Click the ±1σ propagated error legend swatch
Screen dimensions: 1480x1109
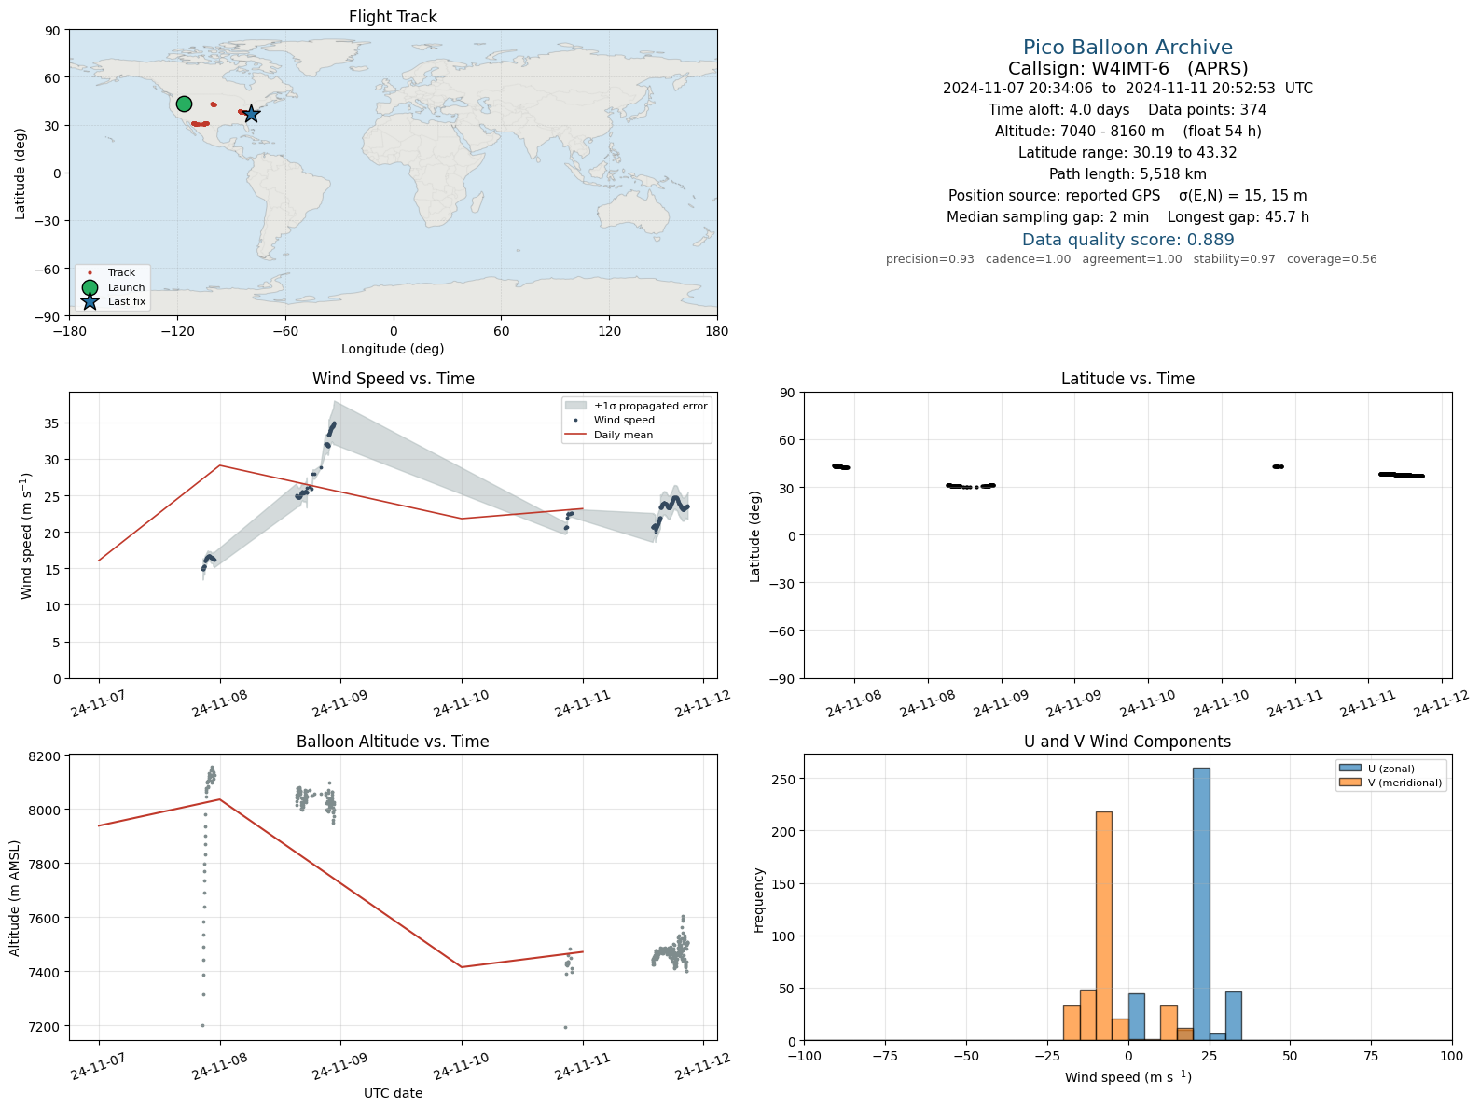575,406
